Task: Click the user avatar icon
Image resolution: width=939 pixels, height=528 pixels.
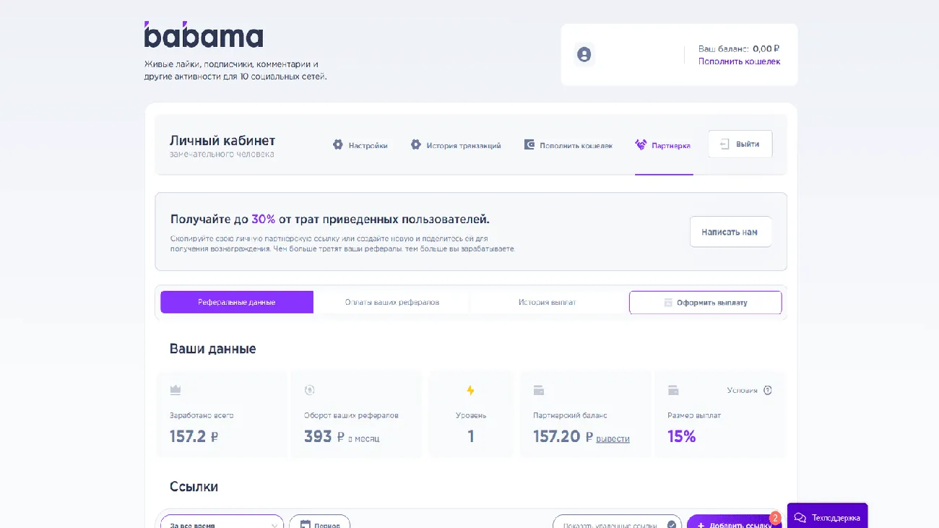Action: pyautogui.click(x=584, y=55)
